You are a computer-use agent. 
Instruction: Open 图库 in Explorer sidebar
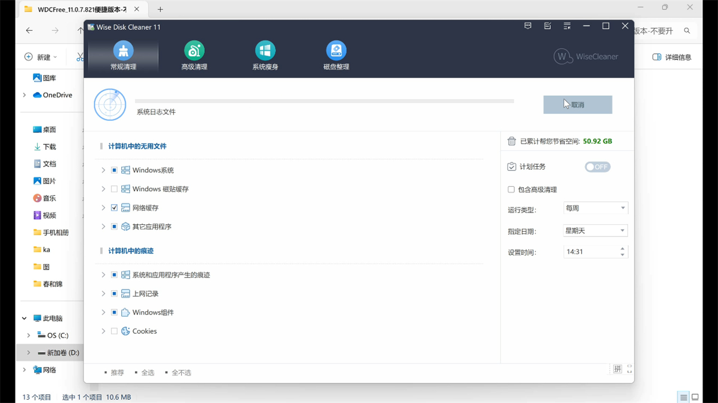click(44, 78)
